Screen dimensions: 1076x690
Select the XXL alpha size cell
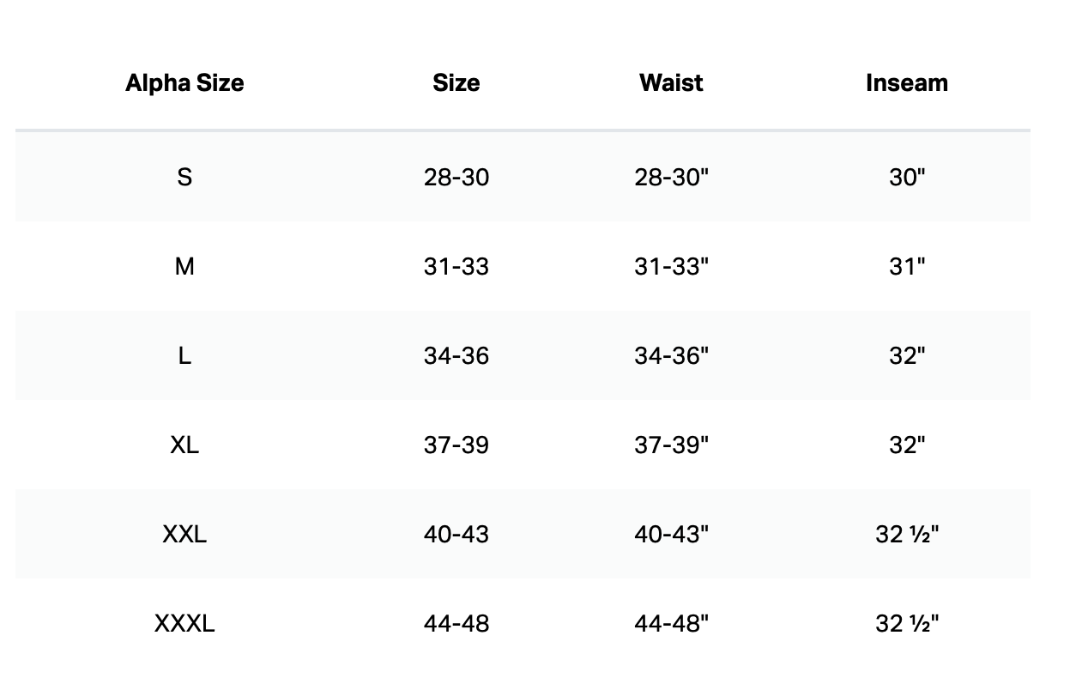pyautogui.click(x=184, y=535)
